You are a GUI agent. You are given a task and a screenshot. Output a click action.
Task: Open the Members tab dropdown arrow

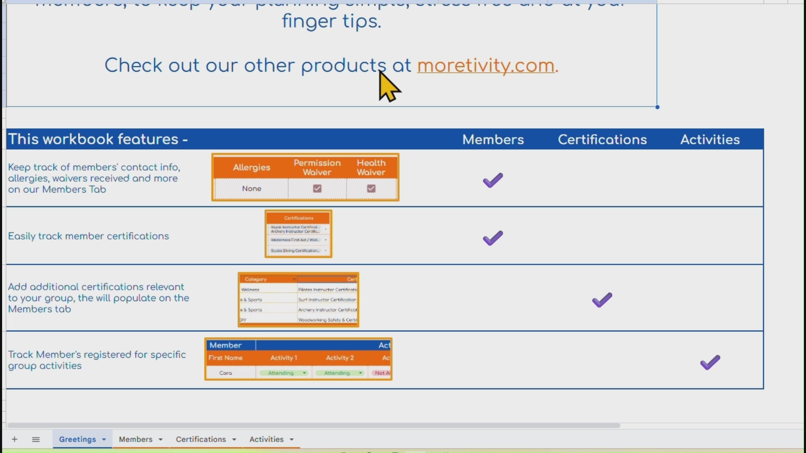pyautogui.click(x=160, y=440)
